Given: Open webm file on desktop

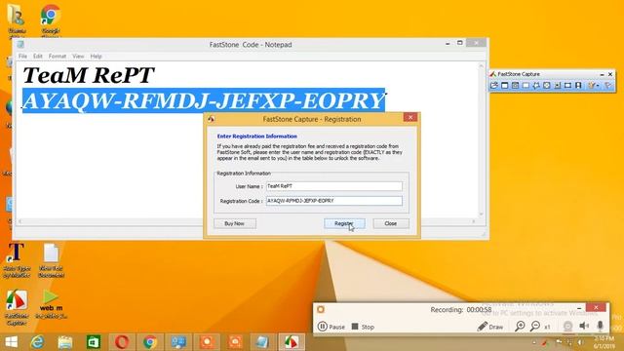Looking at the screenshot, I should point(51,304).
